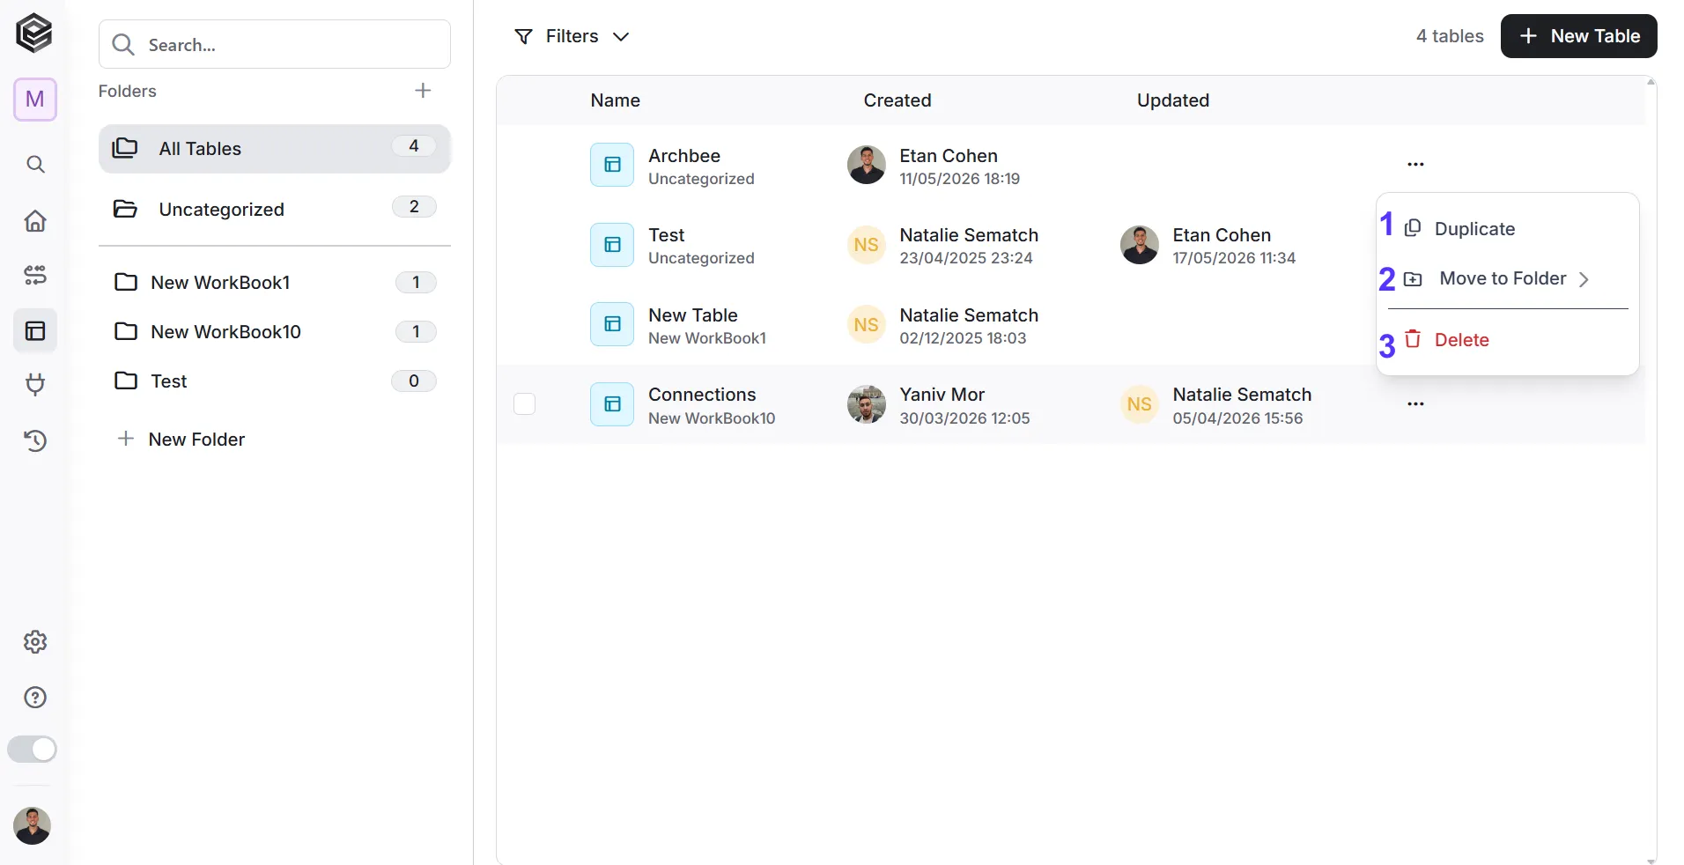Open more options for Archbee row
The height and width of the screenshot is (865, 1684).
(x=1415, y=165)
